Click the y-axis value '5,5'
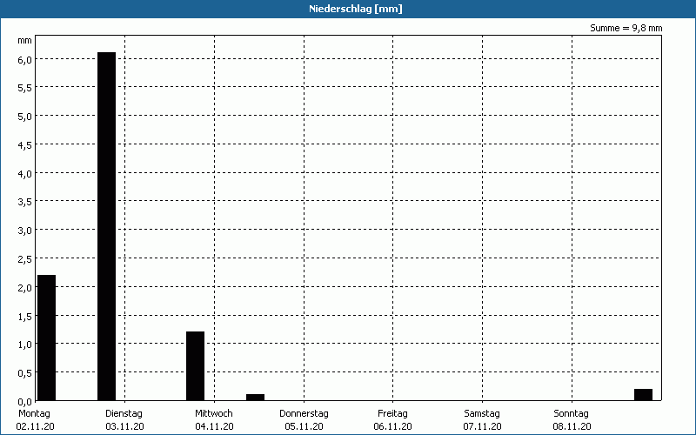This screenshot has width=696, height=435. (x=25, y=89)
